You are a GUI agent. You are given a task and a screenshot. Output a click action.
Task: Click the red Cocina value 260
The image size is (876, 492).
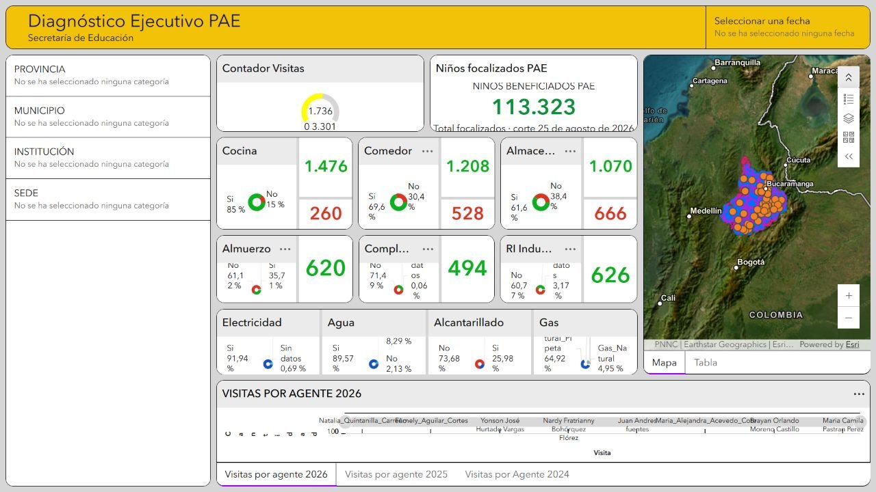tap(326, 214)
